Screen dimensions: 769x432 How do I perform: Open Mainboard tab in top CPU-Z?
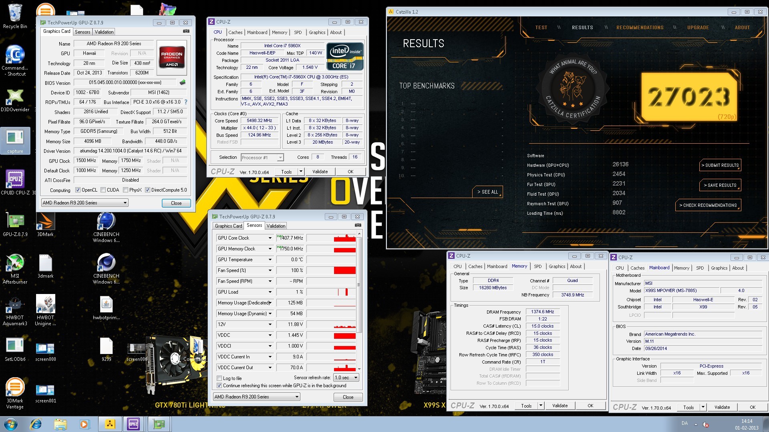(257, 32)
